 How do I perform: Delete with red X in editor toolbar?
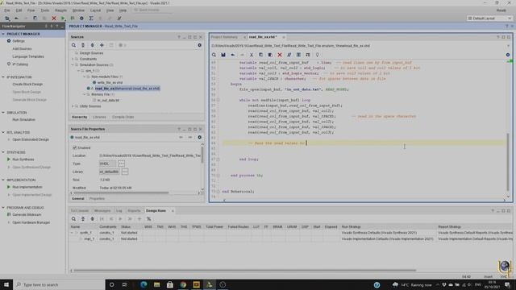click(280, 55)
